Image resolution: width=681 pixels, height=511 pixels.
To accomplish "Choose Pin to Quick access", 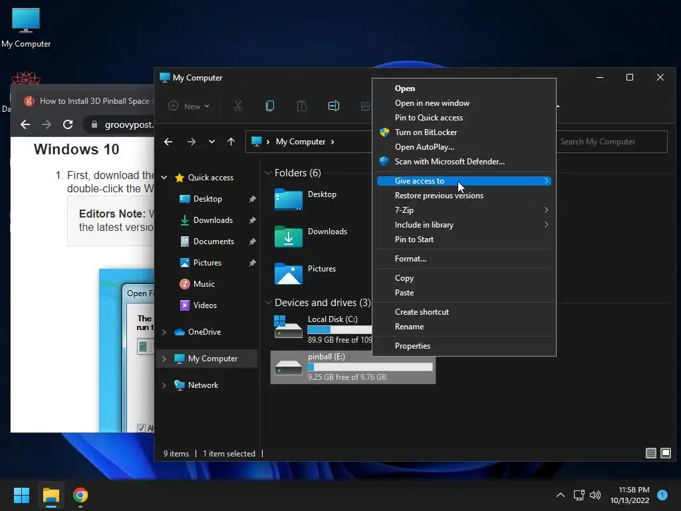I will 464,118.
